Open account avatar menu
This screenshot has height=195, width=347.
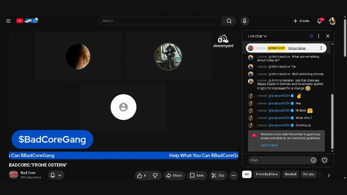[x=332, y=21]
